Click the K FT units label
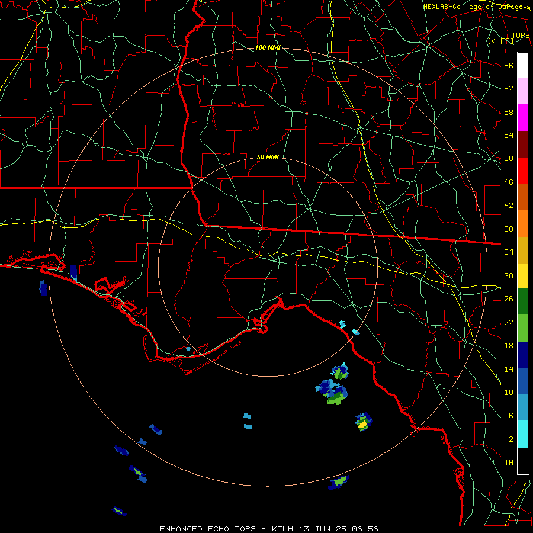Screen dimensions: 533x533 (x=500, y=41)
